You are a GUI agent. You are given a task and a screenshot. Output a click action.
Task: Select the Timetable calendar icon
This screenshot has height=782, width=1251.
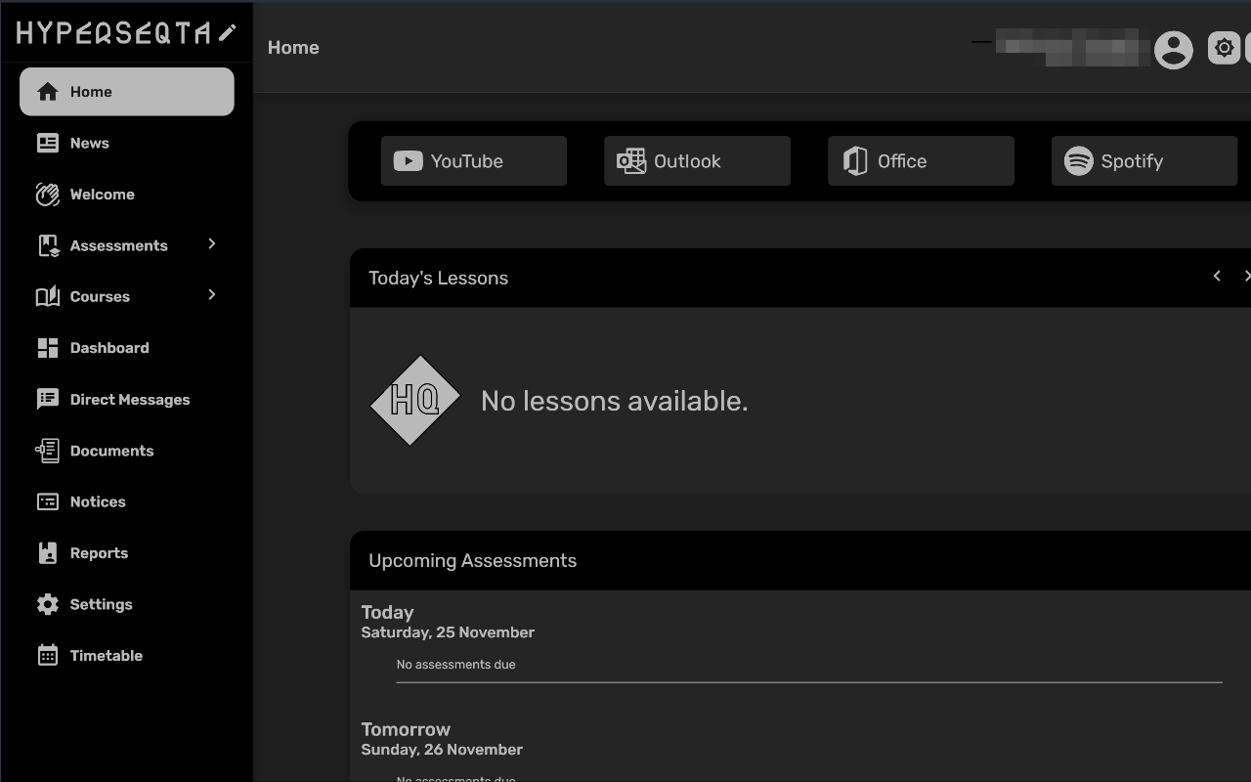[47, 655]
